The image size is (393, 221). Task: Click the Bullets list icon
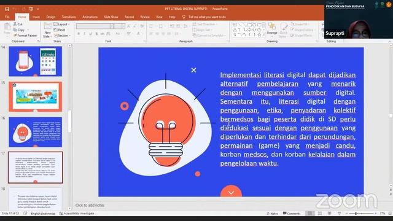152,26
